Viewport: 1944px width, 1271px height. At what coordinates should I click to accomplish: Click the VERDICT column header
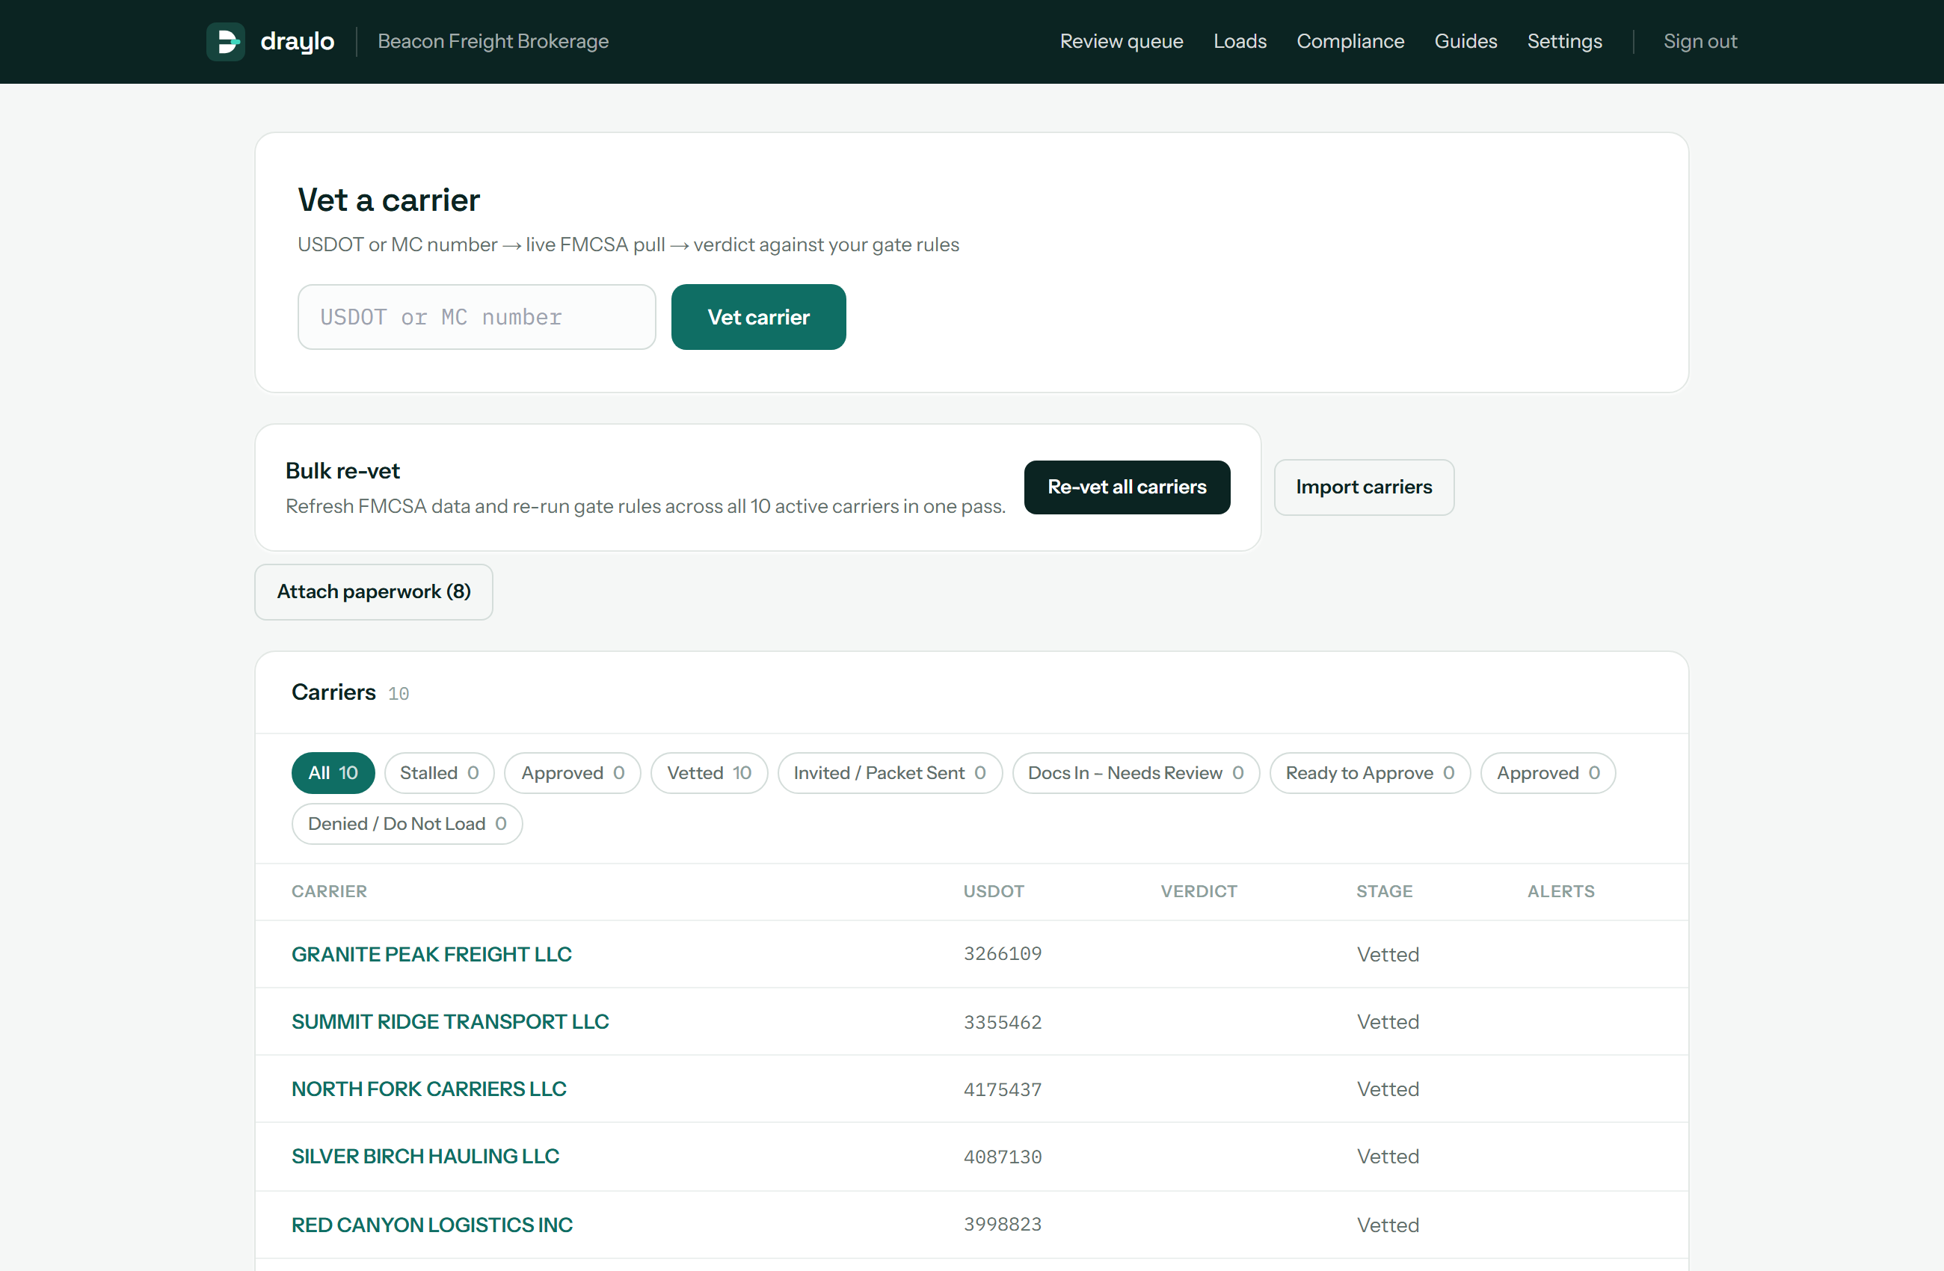point(1199,891)
